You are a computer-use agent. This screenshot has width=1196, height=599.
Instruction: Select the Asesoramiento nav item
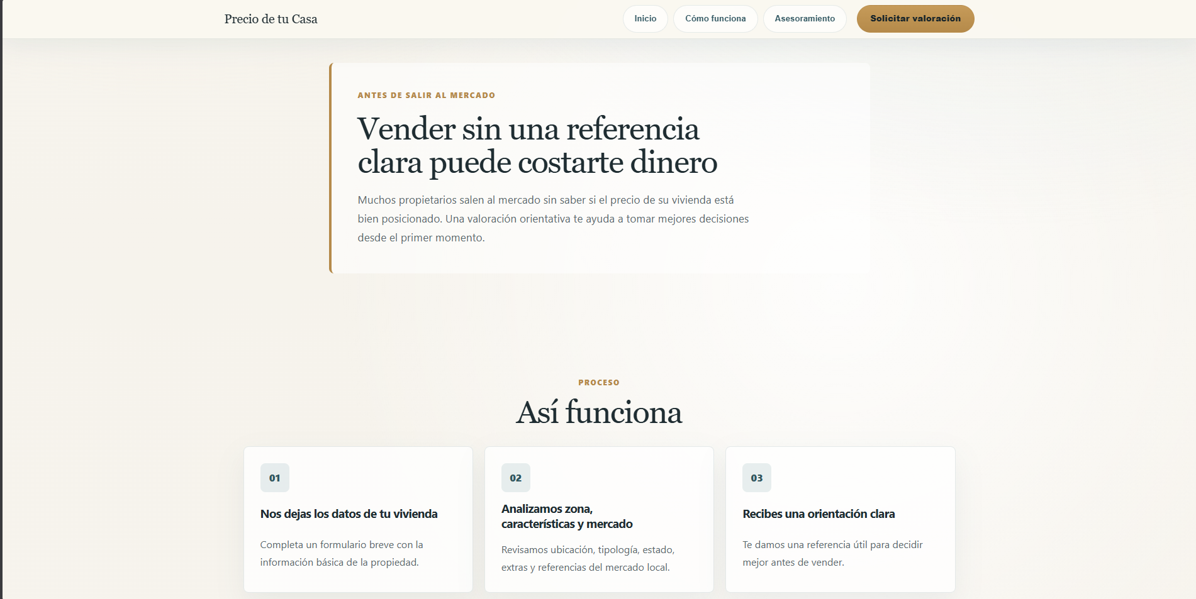point(805,19)
